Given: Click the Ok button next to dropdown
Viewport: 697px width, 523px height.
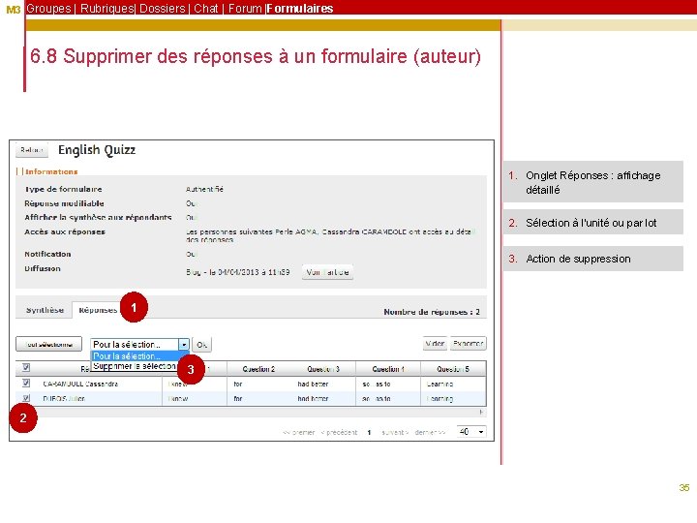Looking at the screenshot, I should click(x=201, y=345).
